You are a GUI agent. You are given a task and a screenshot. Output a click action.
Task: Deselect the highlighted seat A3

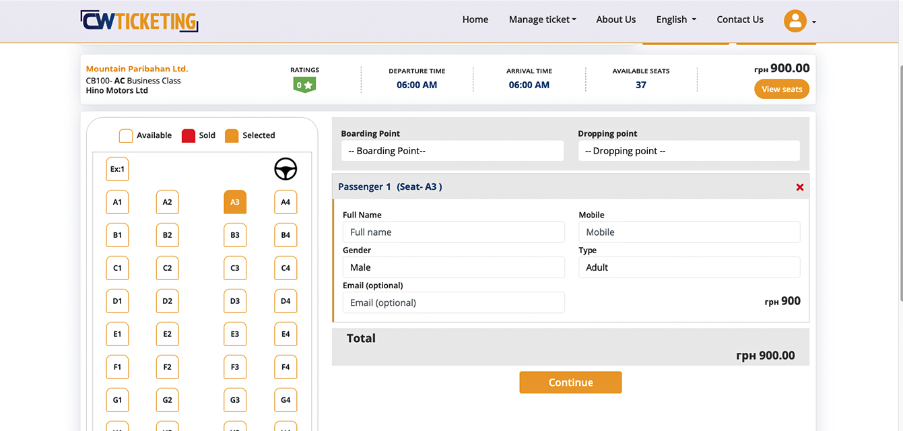pos(234,201)
